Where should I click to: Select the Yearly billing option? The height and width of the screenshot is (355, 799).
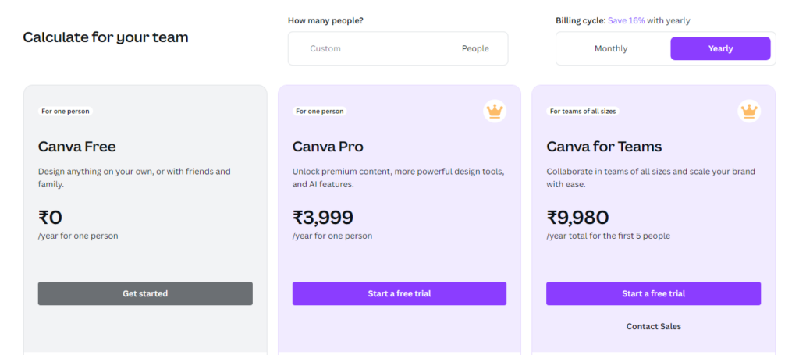[720, 48]
